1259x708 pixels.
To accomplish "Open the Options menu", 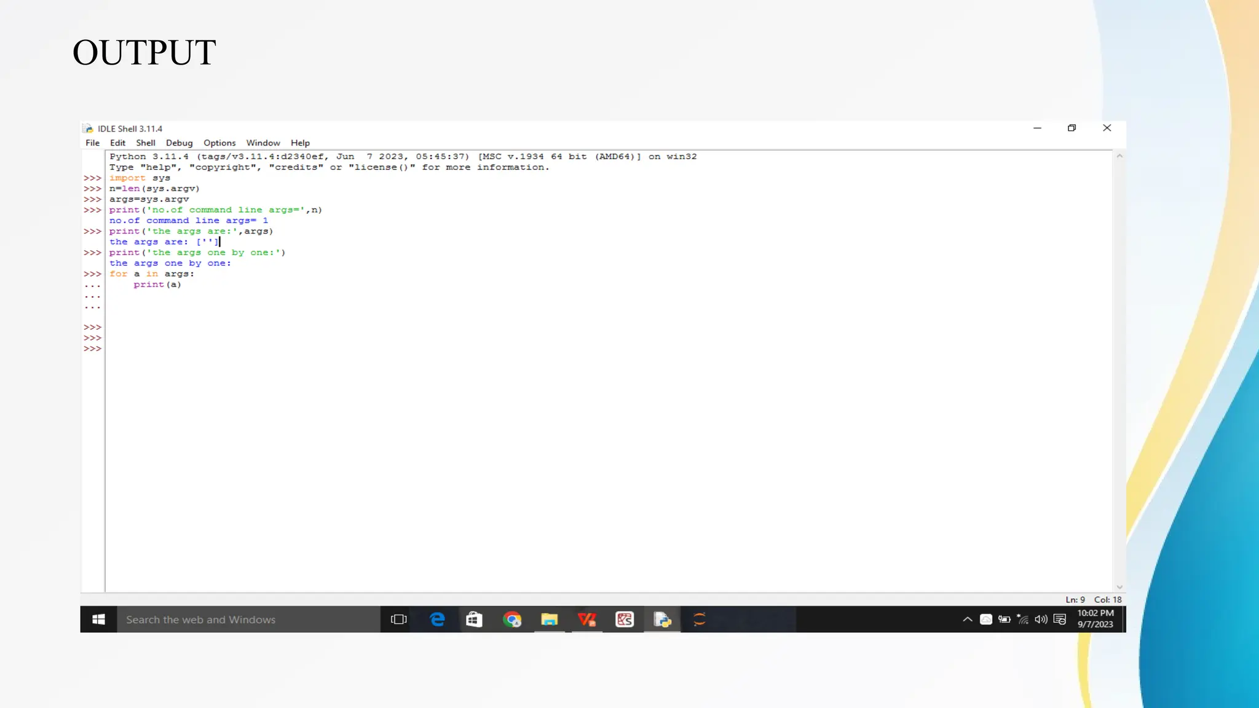I will pos(219,143).
